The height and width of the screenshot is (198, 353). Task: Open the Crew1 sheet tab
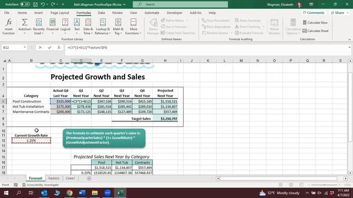coord(70,178)
